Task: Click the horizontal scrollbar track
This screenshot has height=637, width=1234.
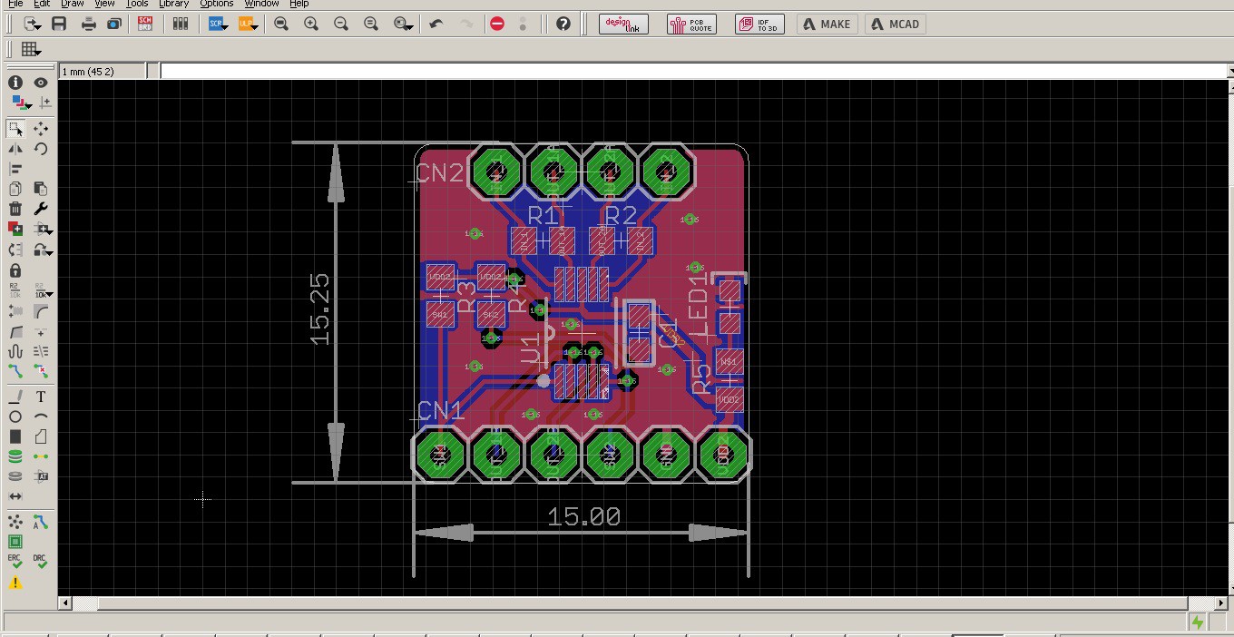Action: 643,603
